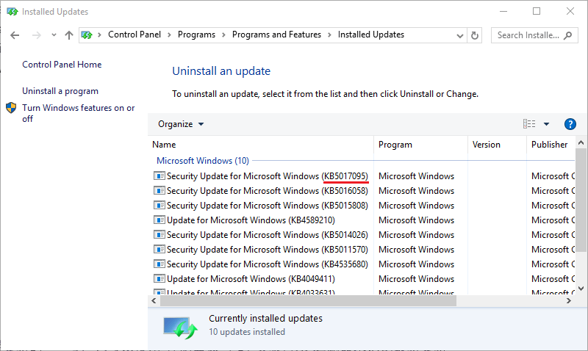Click the update icon next to KB5011570
The width and height of the screenshot is (588, 351).
[x=159, y=249]
